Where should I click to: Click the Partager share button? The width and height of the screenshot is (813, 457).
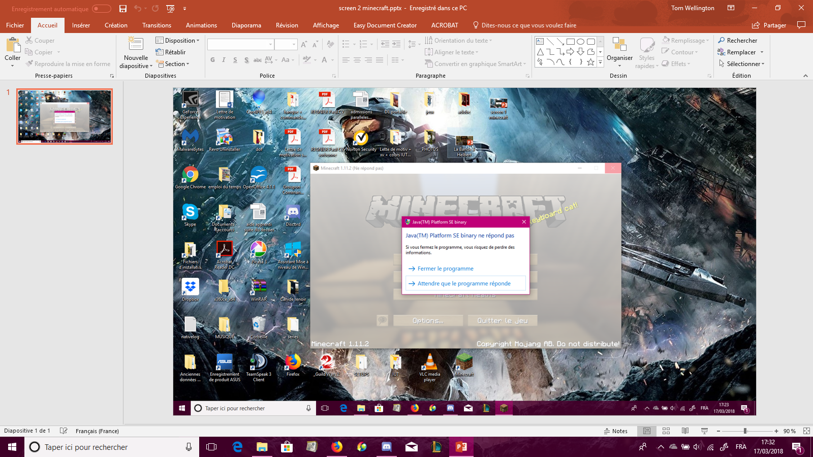pyautogui.click(x=769, y=25)
